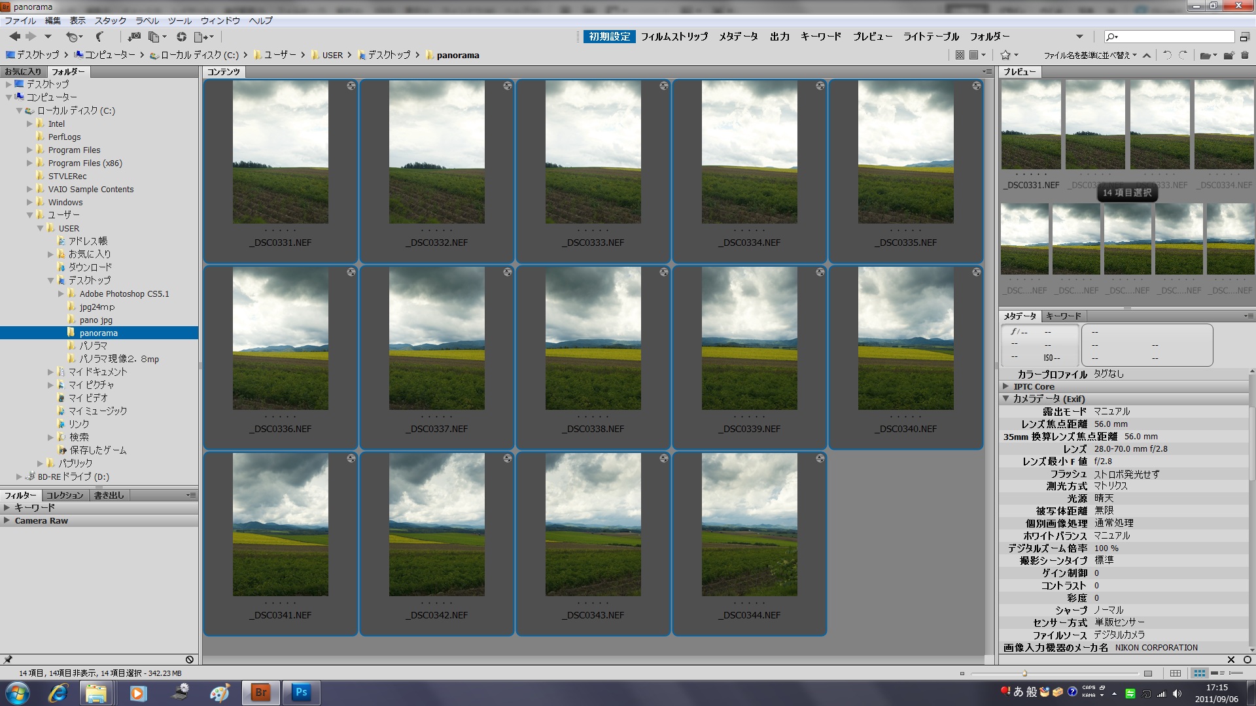Rotate 90 degrees counterclockwise icon
This screenshot has width=1256, height=706.
pos(1167,56)
